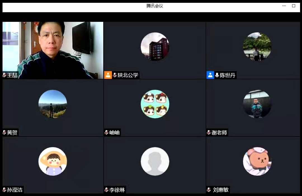Screen dimensions: 302x196
Task: Select the live video tile of 王喆
Action: pyautogui.click(x=53, y=50)
